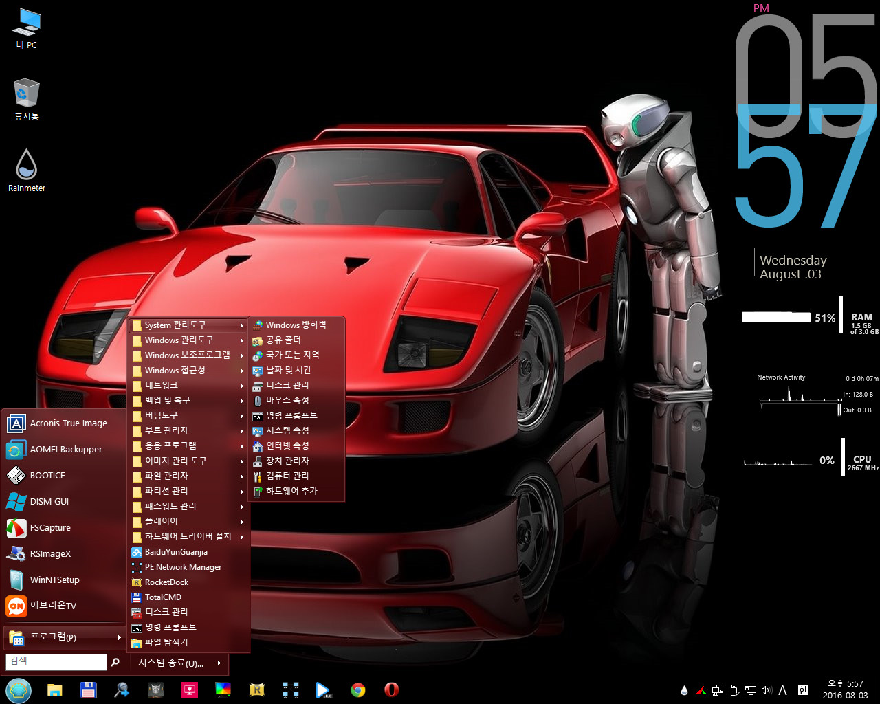The height and width of the screenshot is (704, 880).
Task: Open DISM GUI from the start menu
Action: (x=64, y=502)
